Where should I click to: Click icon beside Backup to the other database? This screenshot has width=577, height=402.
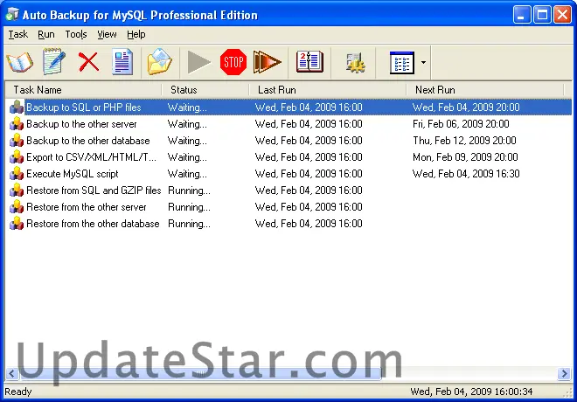point(17,140)
